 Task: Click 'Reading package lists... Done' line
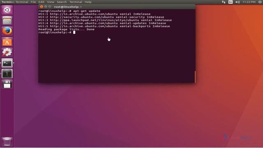pos(67,29)
